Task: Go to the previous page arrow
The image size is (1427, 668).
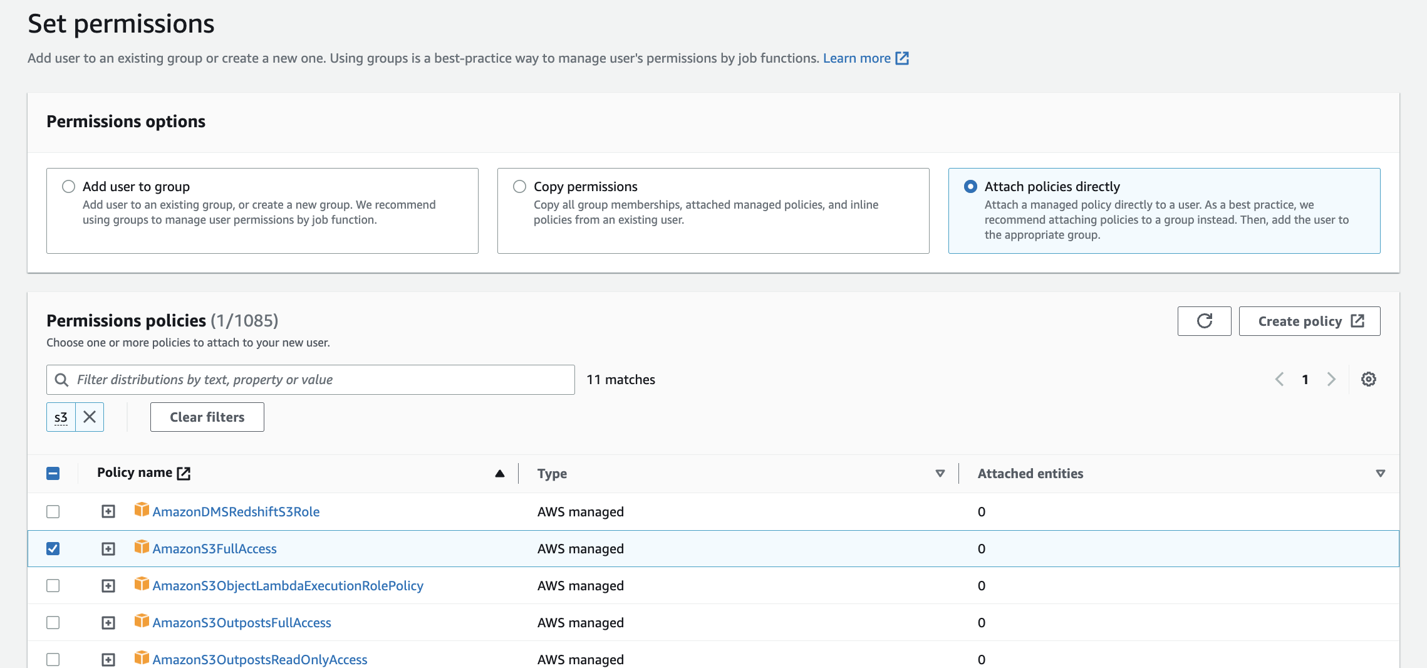Action: click(1280, 379)
